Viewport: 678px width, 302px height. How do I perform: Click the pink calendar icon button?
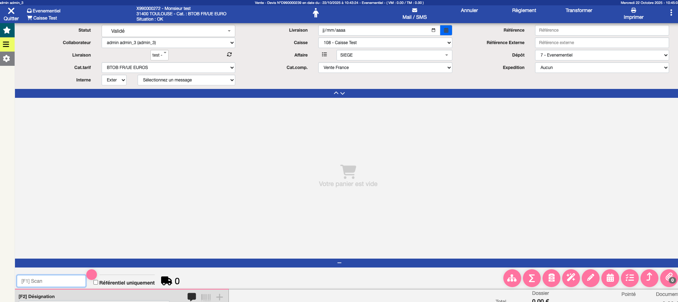(610, 278)
